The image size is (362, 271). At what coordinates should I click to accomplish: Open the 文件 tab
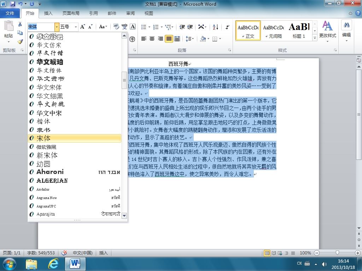(10, 13)
